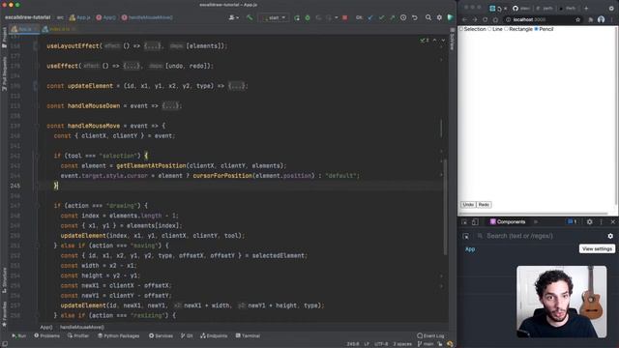
Task: Click the JetBrains Space icon at the toolbar end
Action: 451,17
